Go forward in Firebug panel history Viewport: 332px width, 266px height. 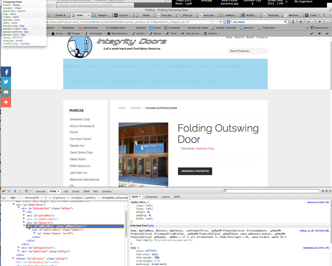click(20, 191)
